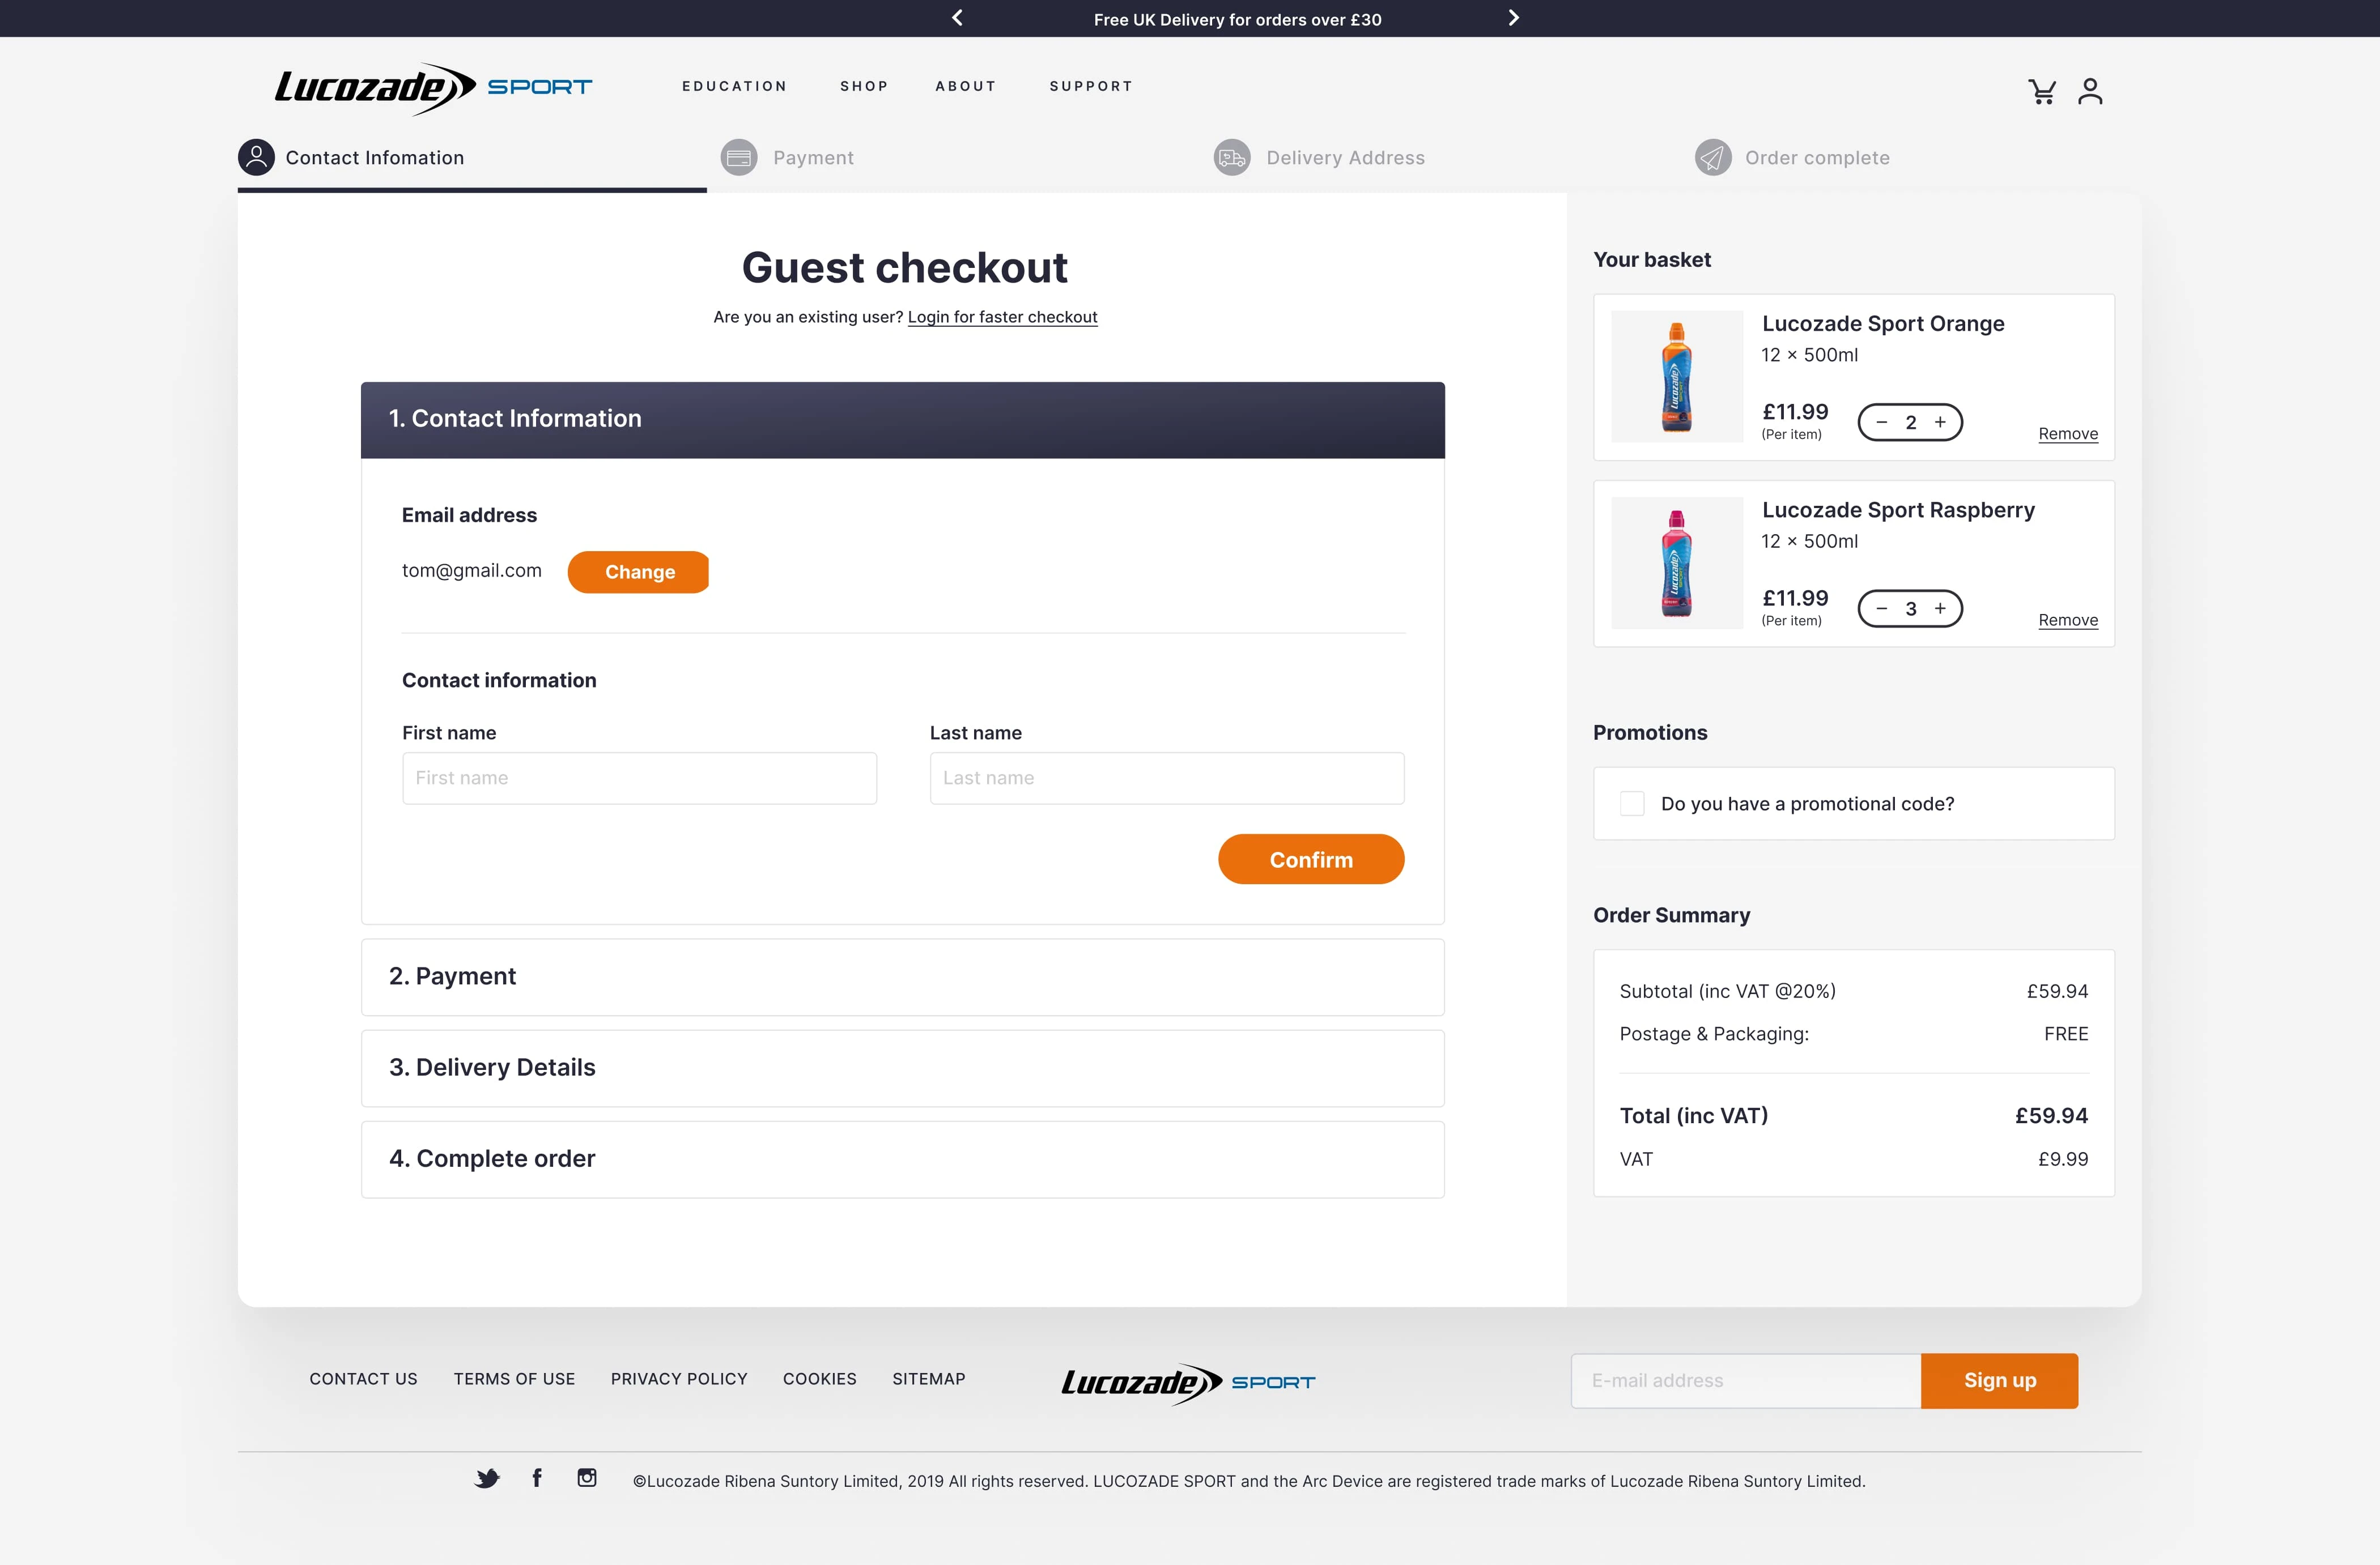2380x1565 pixels.
Task: Focus the First name input field
Action: click(640, 778)
